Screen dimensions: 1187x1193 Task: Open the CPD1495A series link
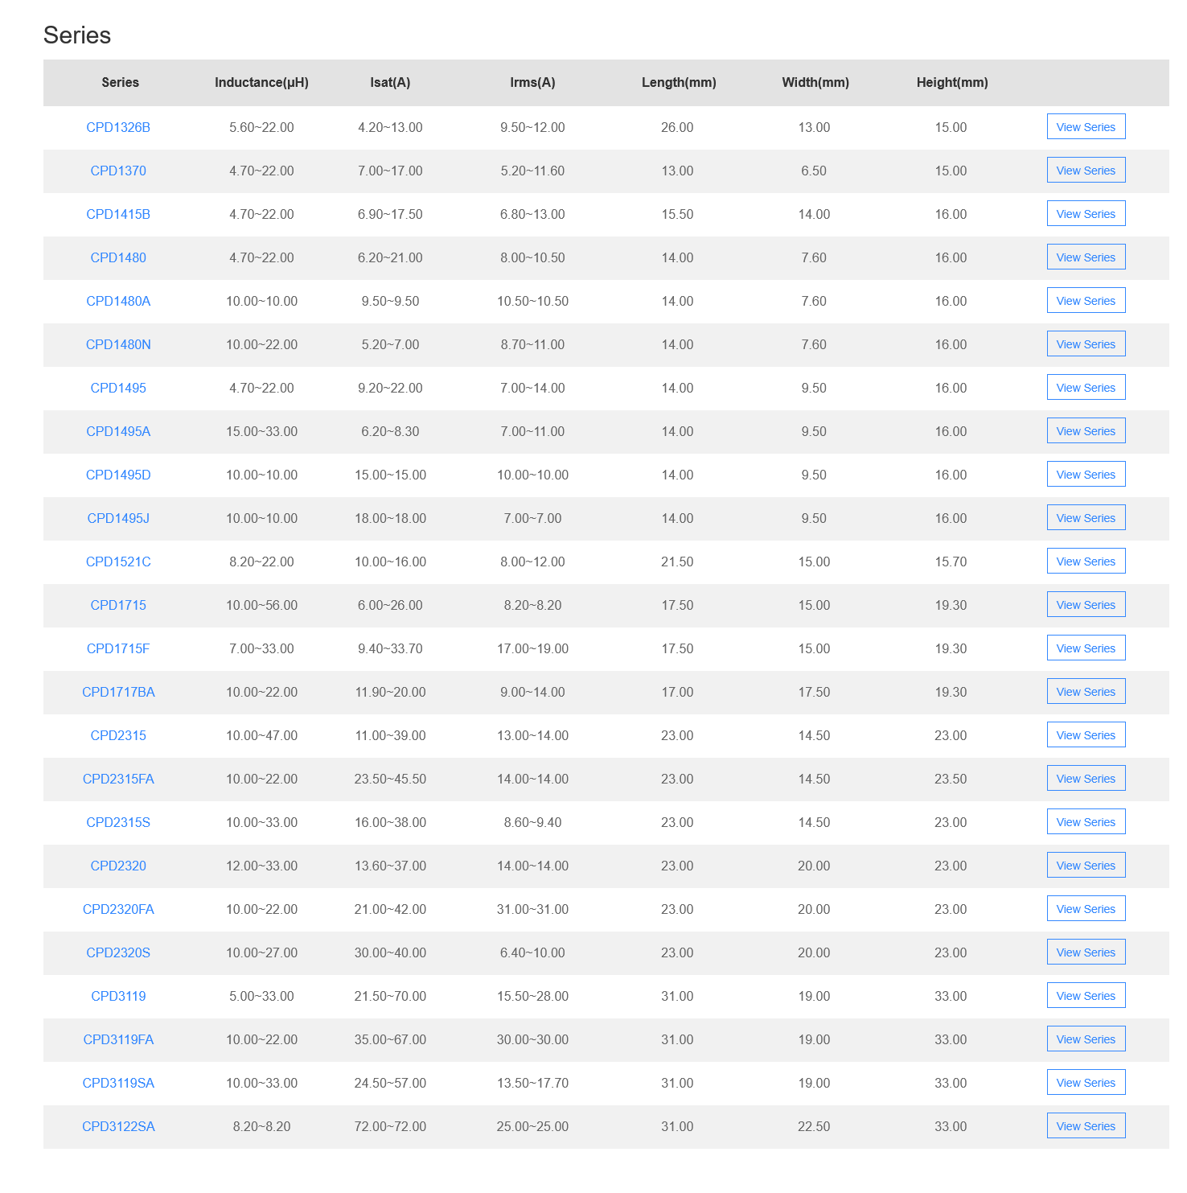tap(118, 431)
